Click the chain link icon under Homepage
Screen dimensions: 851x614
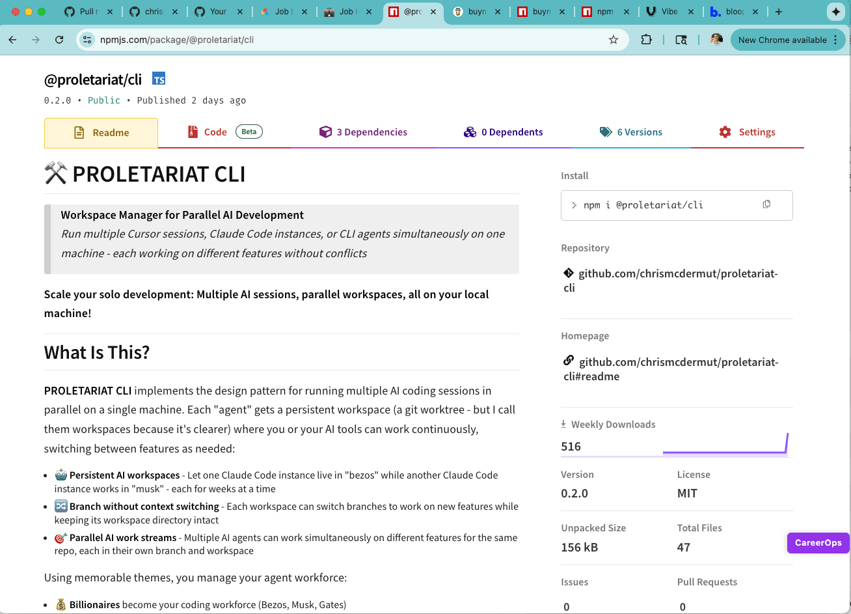pos(568,361)
